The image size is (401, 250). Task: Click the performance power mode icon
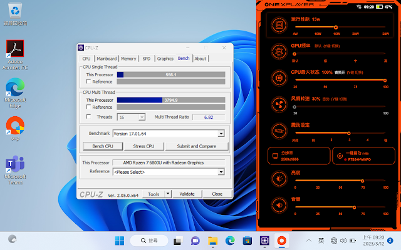(279, 25)
